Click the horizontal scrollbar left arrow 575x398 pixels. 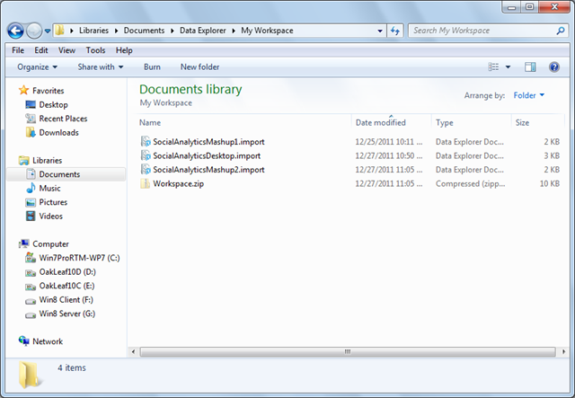tap(134, 352)
